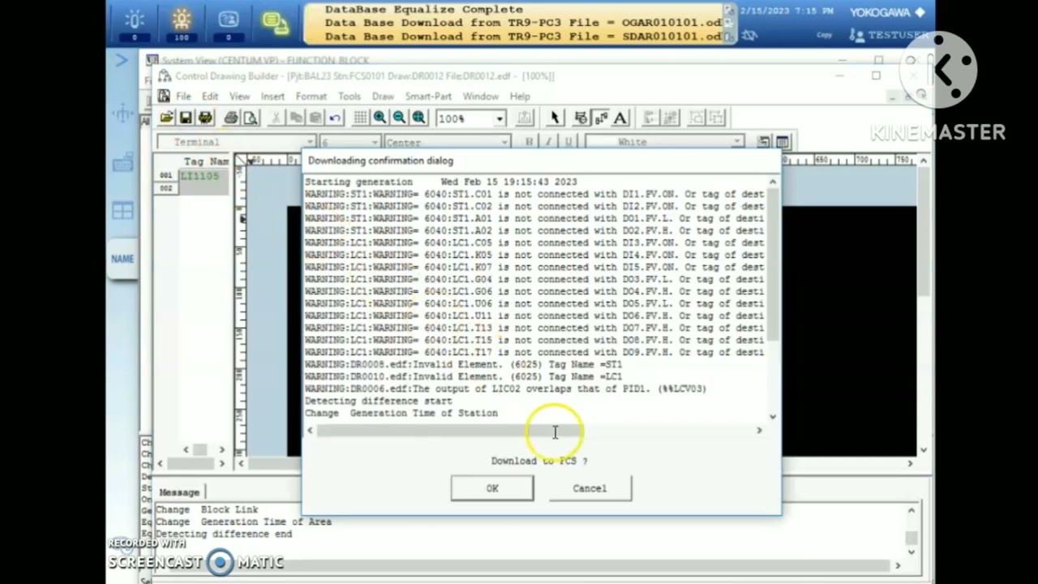Click the operator guide message icon
1038x584 pixels.
(229, 24)
